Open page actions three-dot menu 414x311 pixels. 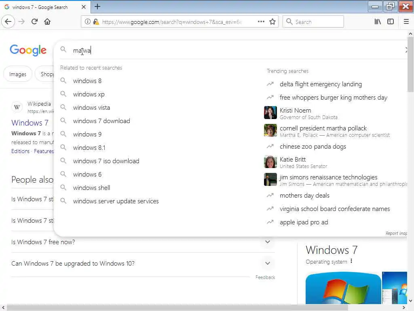[261, 21]
